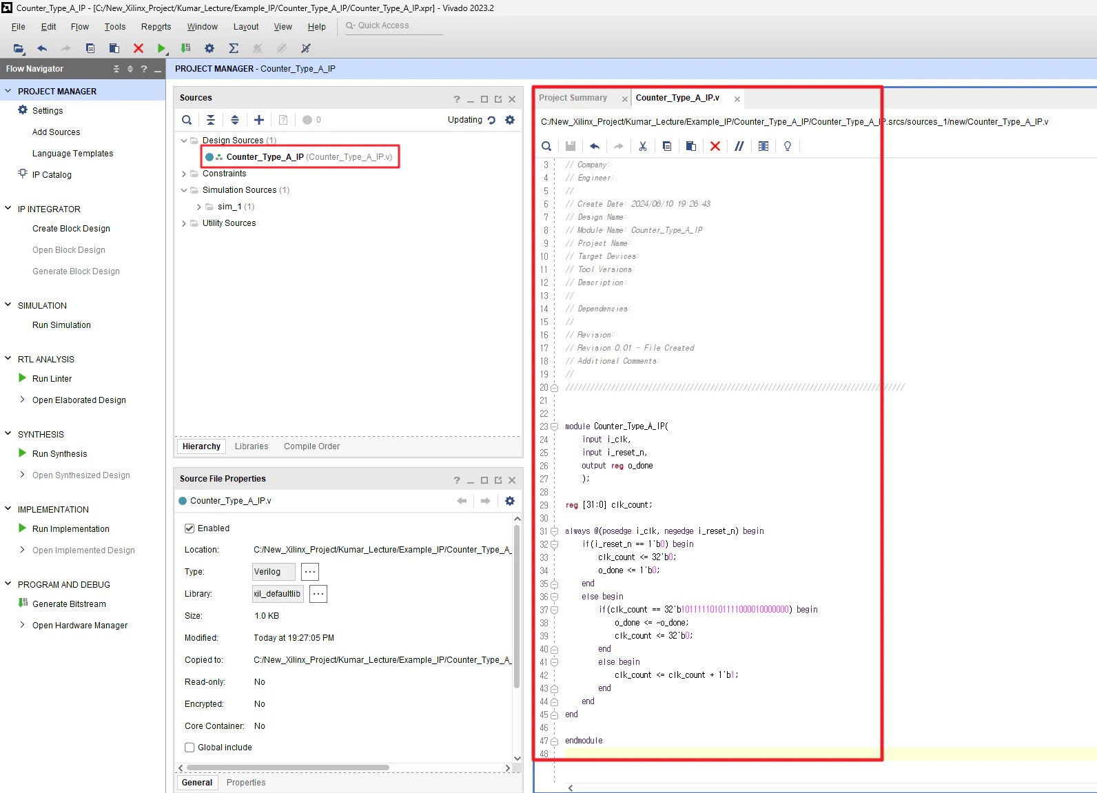
Task: Open the Reports menu
Action: click(156, 27)
